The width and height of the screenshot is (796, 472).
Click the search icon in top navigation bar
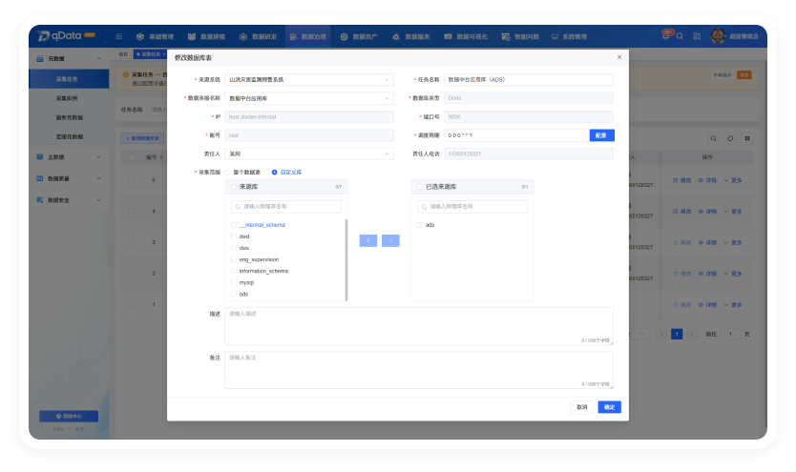(x=680, y=36)
